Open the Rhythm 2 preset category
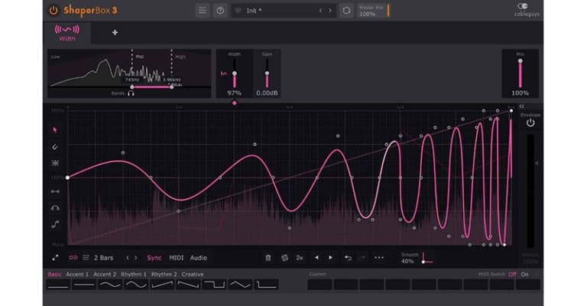The height and width of the screenshot is (306, 587). (164, 274)
